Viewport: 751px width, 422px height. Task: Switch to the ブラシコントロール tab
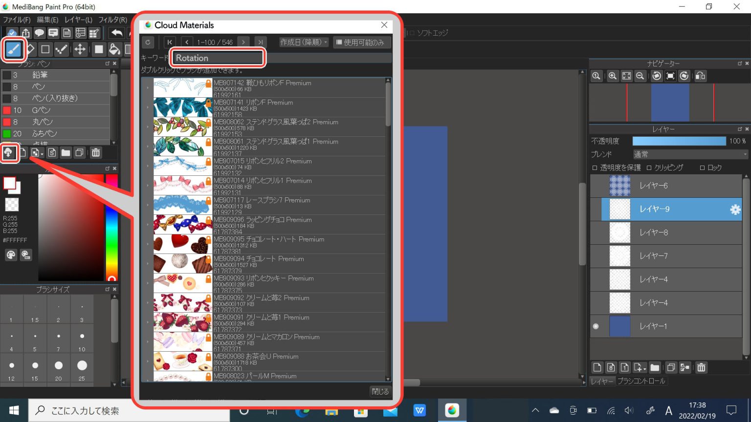(x=642, y=381)
